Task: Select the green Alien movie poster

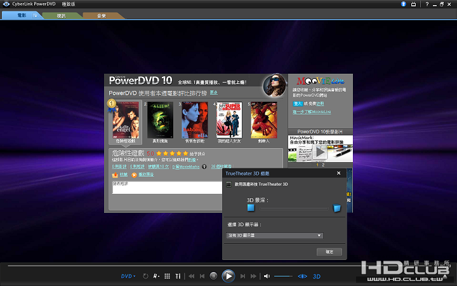Action: pyautogui.click(x=161, y=120)
